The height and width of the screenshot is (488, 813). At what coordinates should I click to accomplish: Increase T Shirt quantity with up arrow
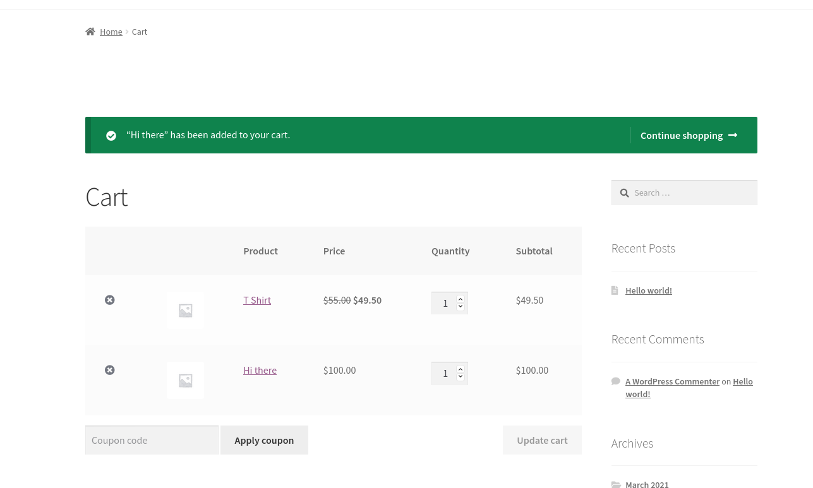(461, 299)
